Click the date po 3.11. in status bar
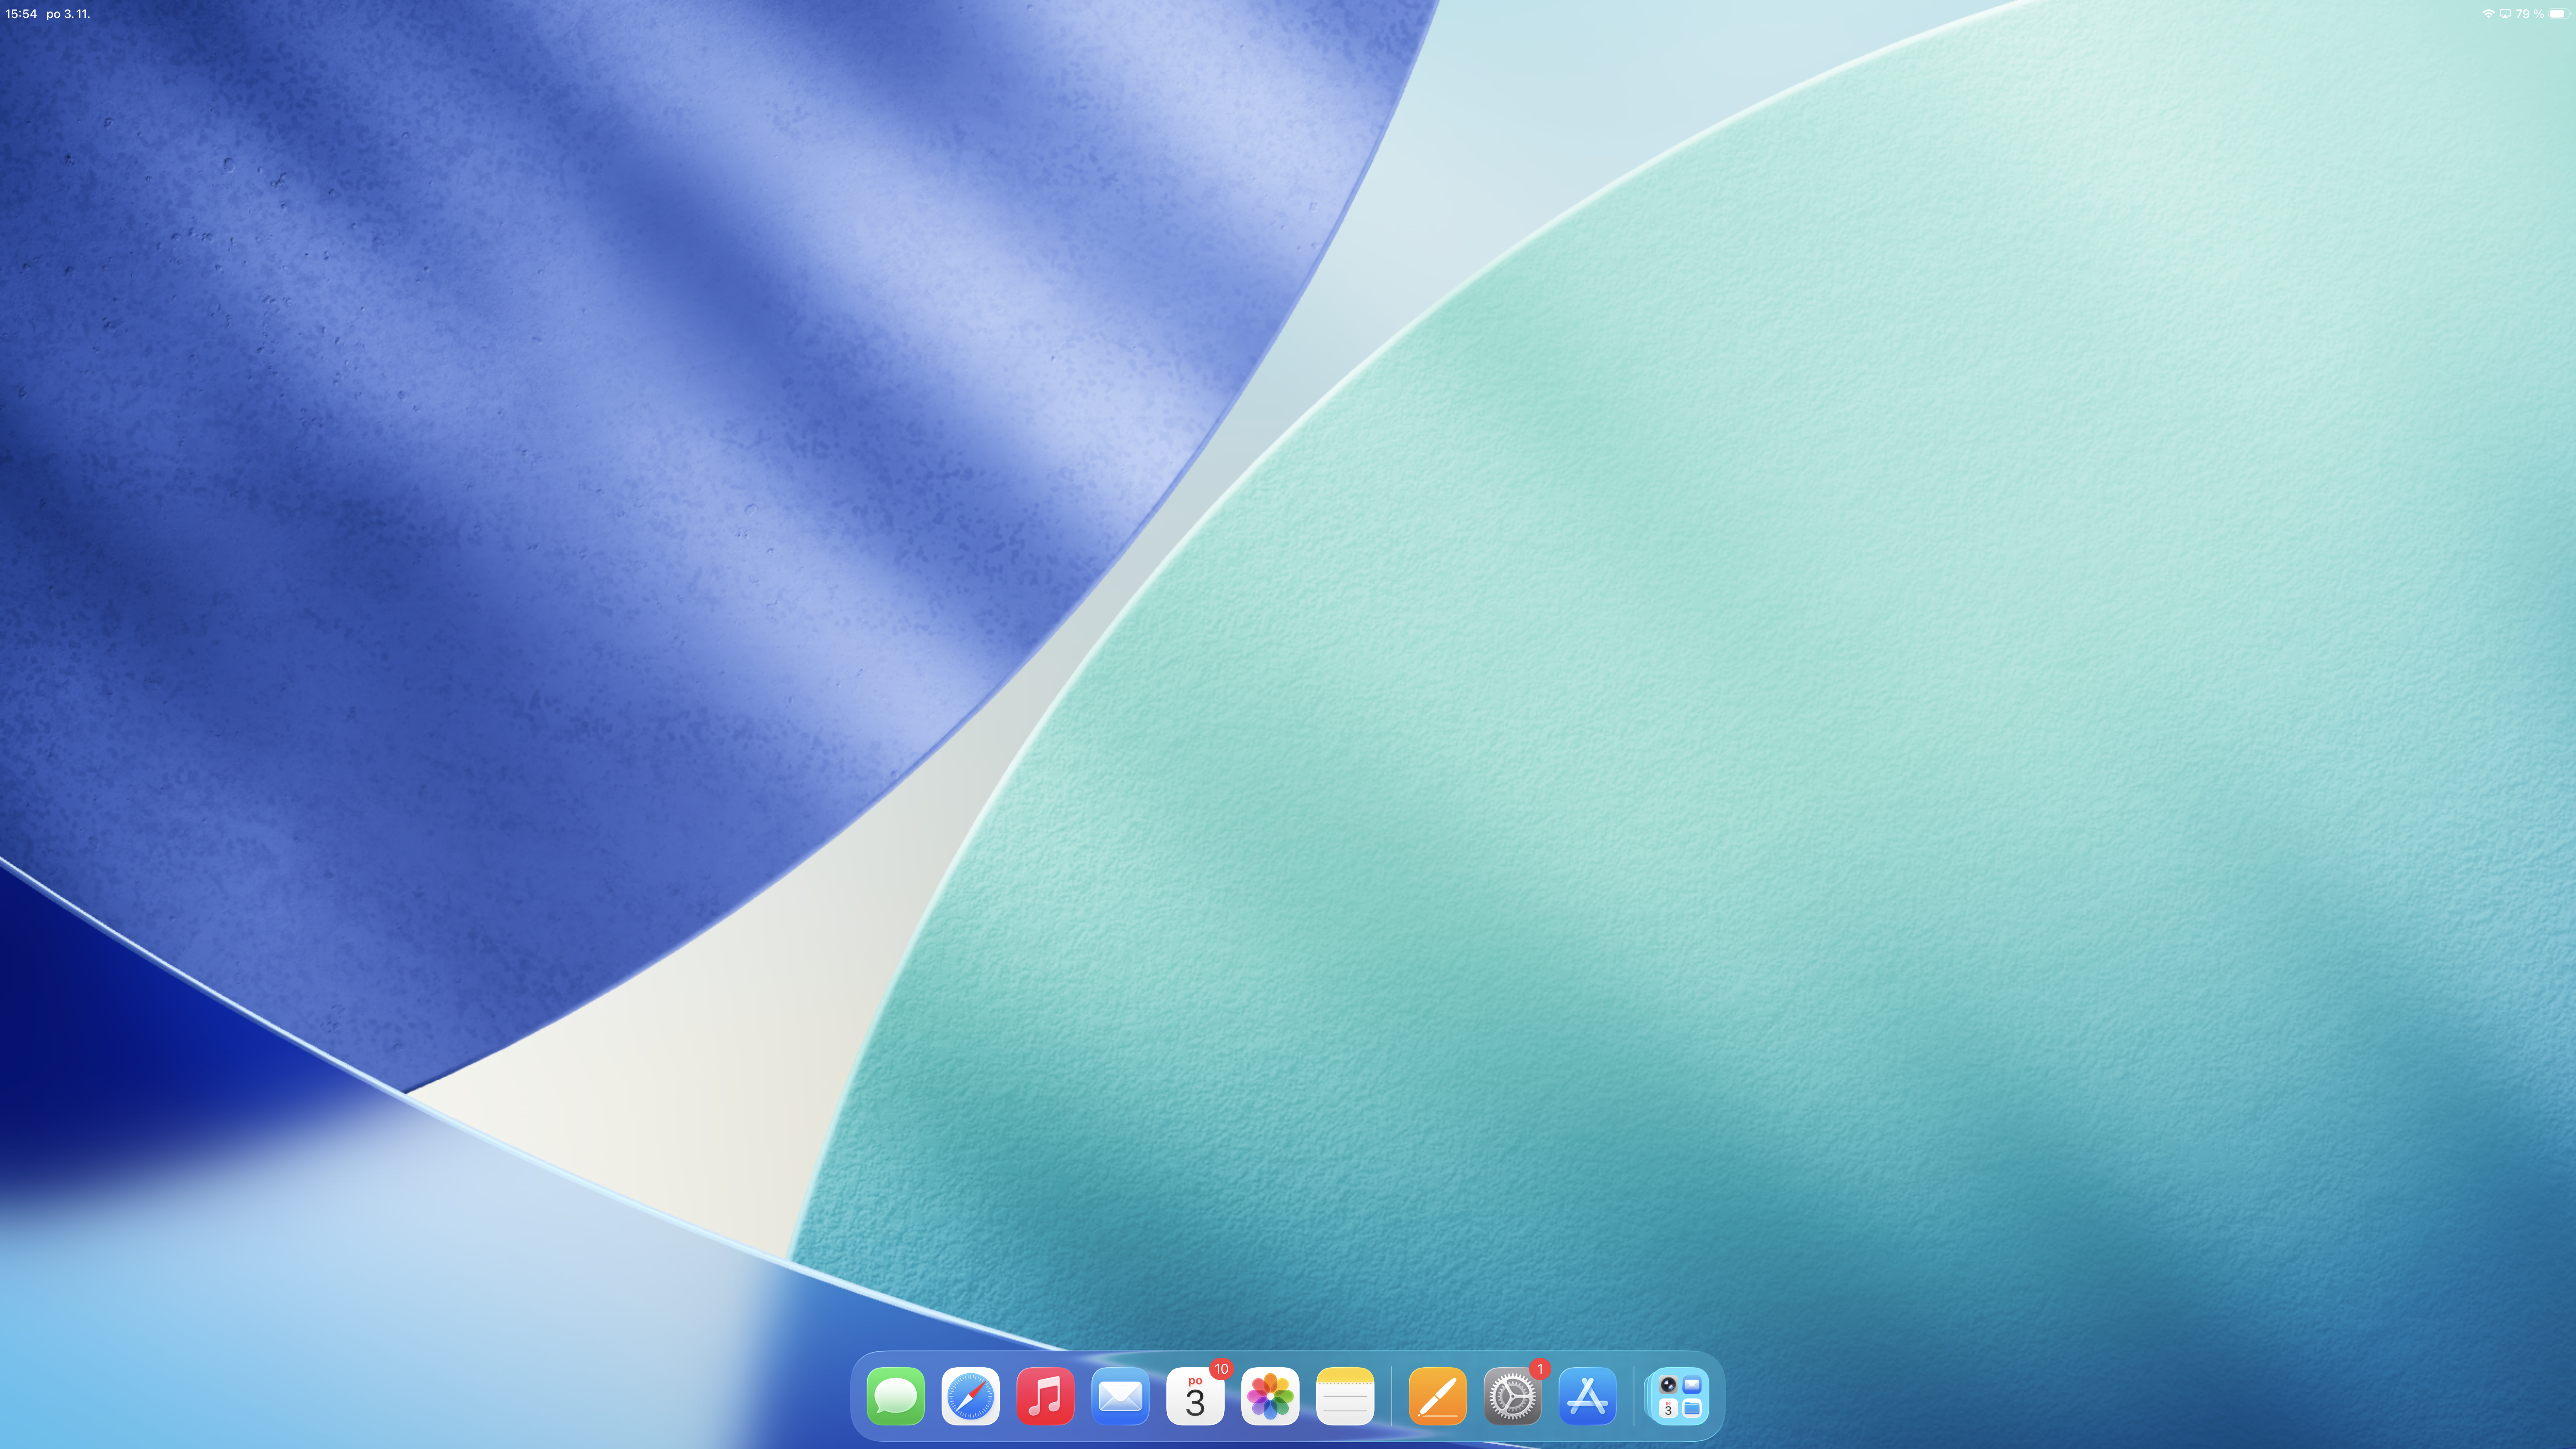The width and height of the screenshot is (2576, 1449). point(68,14)
